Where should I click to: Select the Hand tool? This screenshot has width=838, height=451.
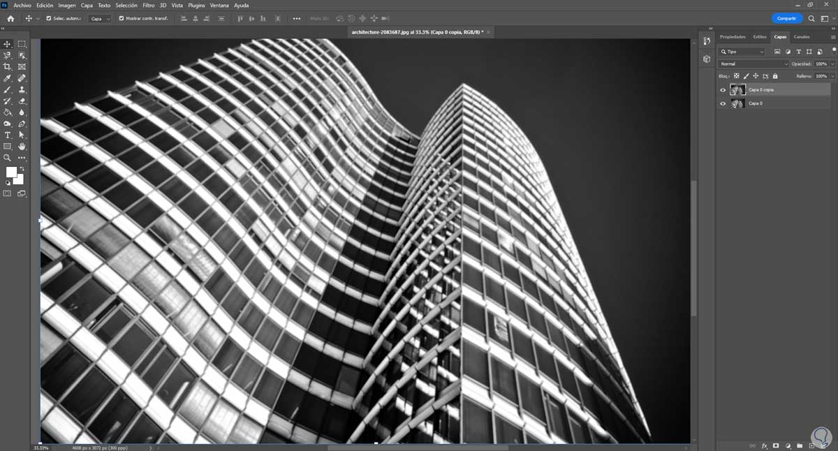(x=22, y=147)
